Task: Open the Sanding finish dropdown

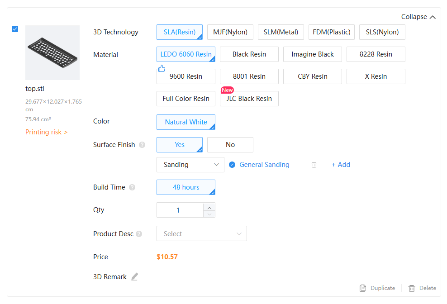Action: pos(190,165)
